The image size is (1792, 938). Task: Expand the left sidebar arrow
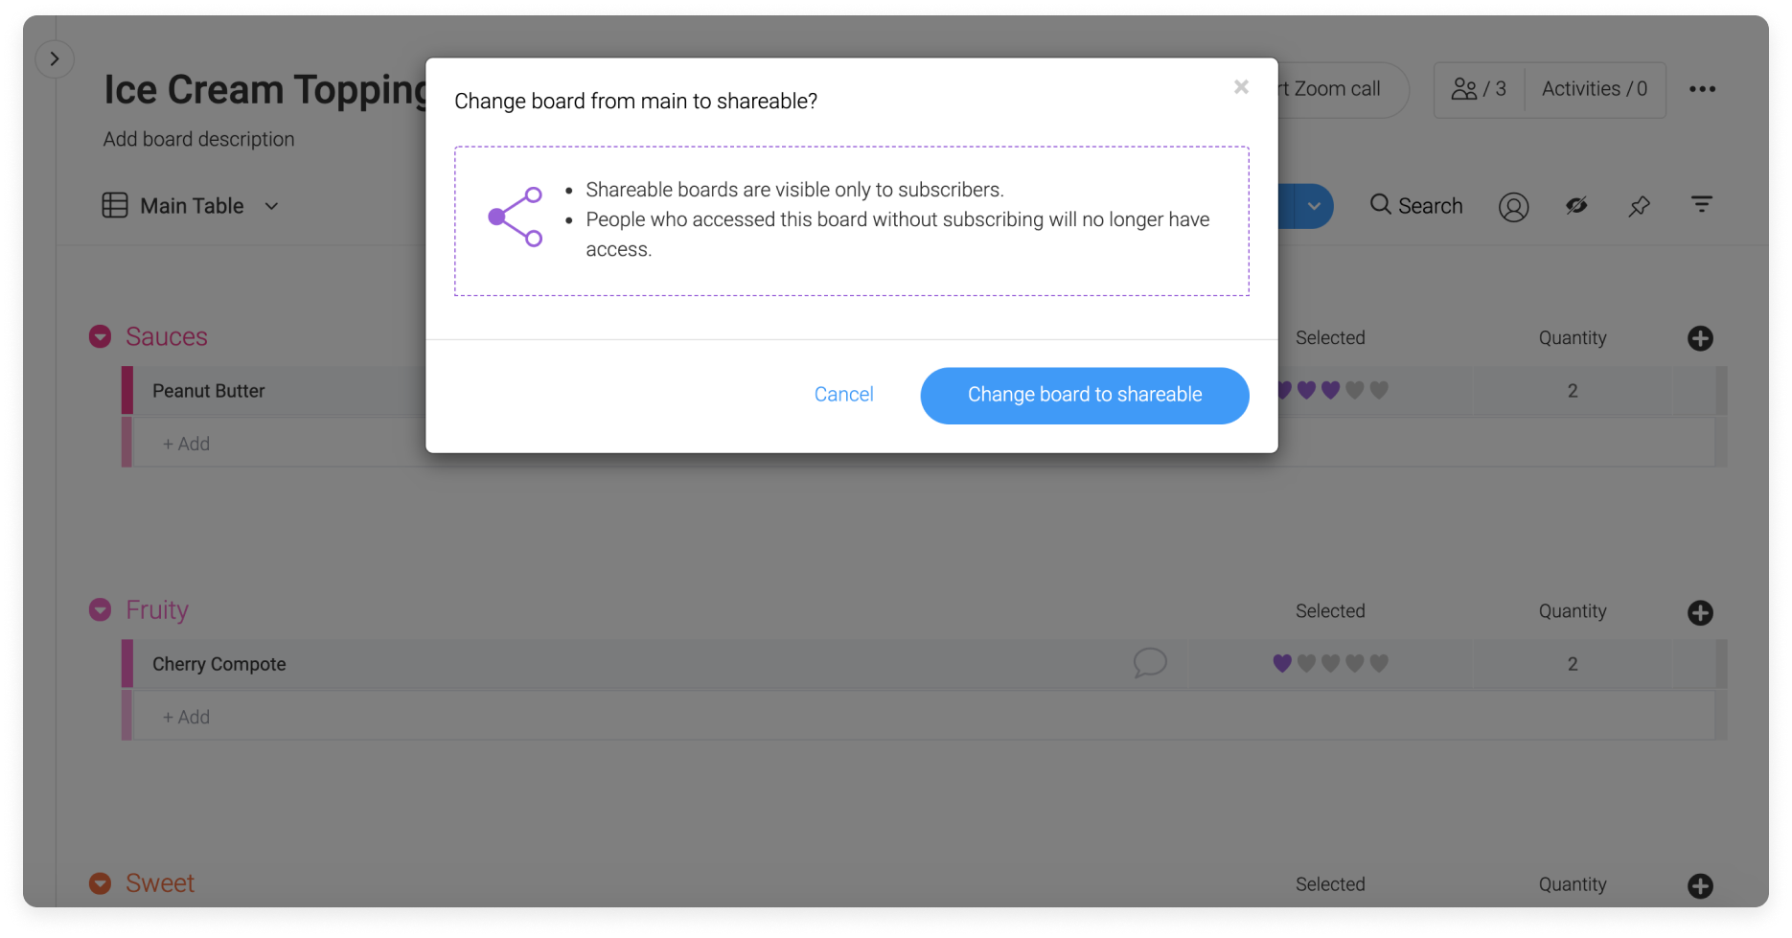click(x=55, y=59)
